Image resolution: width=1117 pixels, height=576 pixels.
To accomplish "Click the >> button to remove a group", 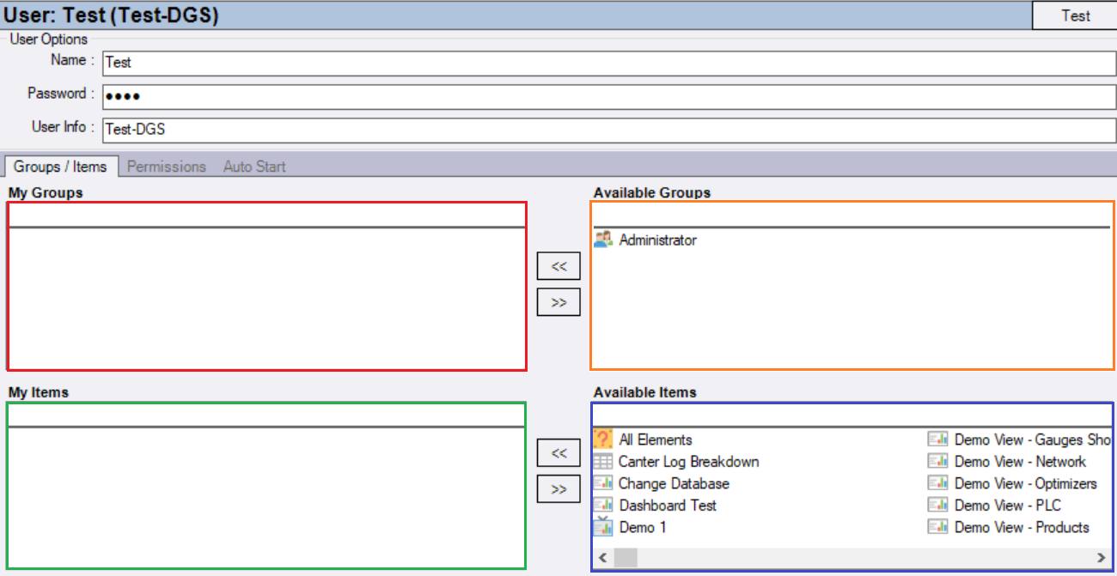I will (558, 301).
